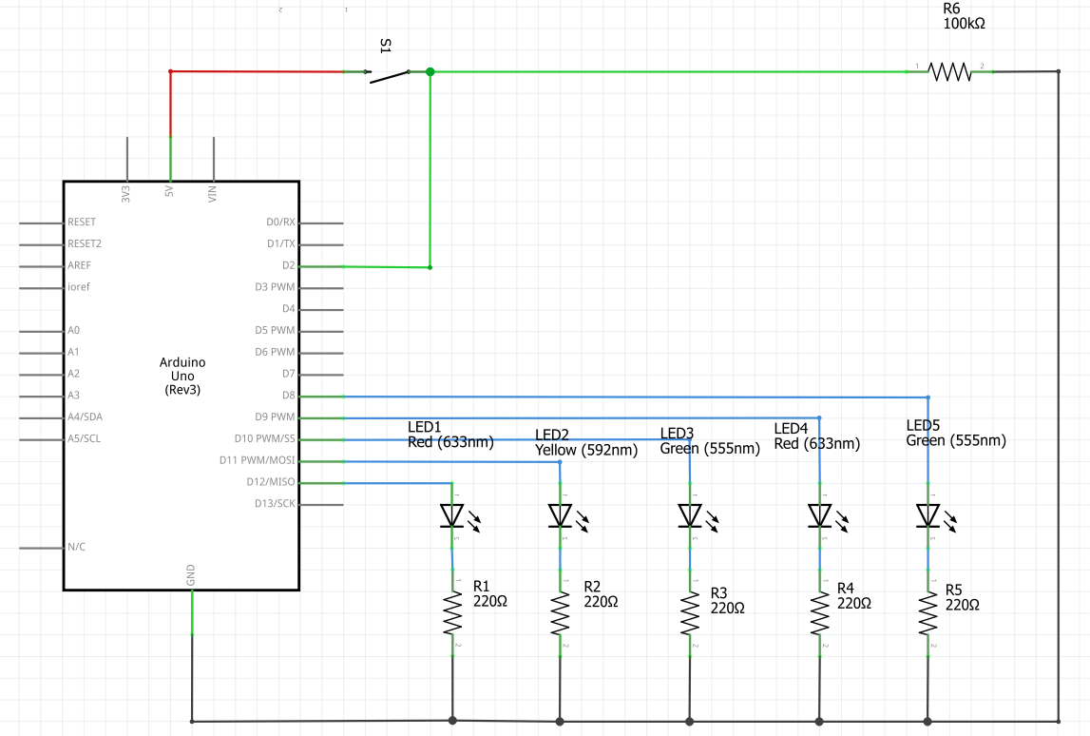Viewport: 1090px width, 736px height.
Task: Select the 'LED5 Green (555nm)' label
Action: click(956, 433)
